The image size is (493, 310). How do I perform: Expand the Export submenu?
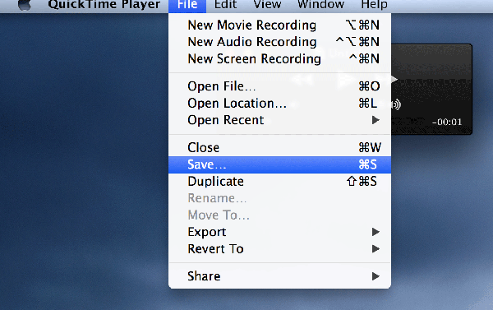pyautogui.click(x=280, y=232)
